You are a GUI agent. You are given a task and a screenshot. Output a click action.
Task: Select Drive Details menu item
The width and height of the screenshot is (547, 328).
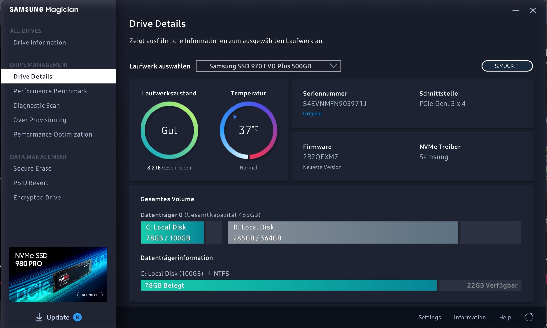(58, 76)
